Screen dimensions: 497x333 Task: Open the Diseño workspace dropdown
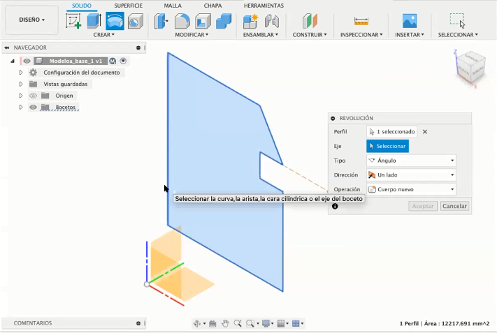(x=31, y=20)
